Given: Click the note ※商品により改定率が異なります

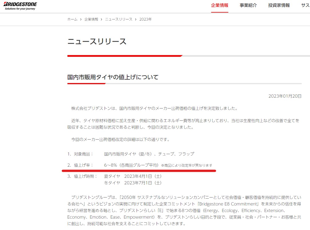Looking at the screenshot, I should tap(187, 165).
